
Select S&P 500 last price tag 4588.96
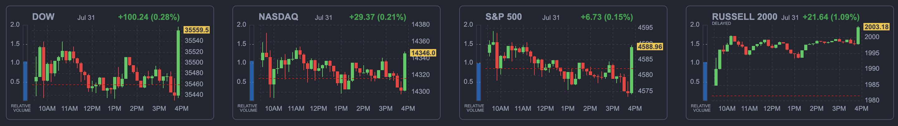pos(650,47)
